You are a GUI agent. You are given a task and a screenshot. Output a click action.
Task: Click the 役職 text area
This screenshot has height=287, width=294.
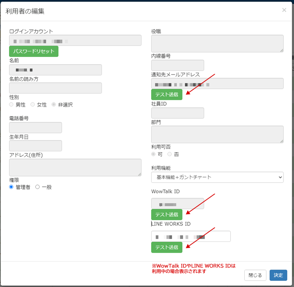[217, 43]
